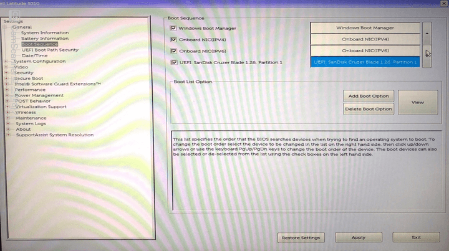Exit the BIOS setup
The width and height of the screenshot is (449, 251).
click(x=417, y=237)
